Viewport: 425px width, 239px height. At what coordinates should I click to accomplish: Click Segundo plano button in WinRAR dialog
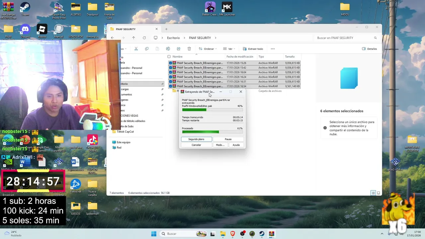(x=196, y=139)
